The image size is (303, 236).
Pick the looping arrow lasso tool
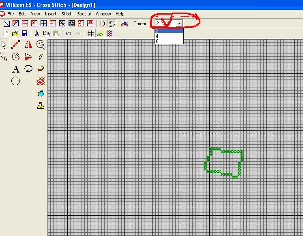click(28, 69)
